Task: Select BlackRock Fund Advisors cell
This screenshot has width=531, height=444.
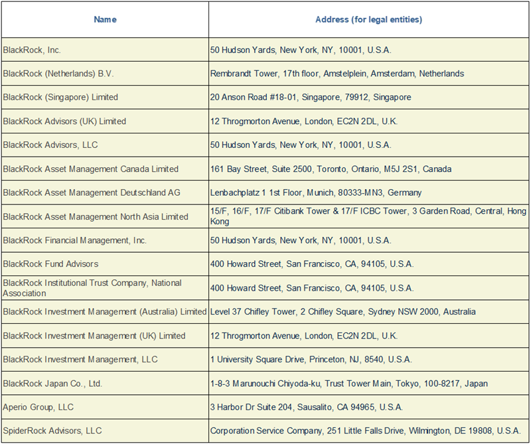Action: (x=105, y=264)
